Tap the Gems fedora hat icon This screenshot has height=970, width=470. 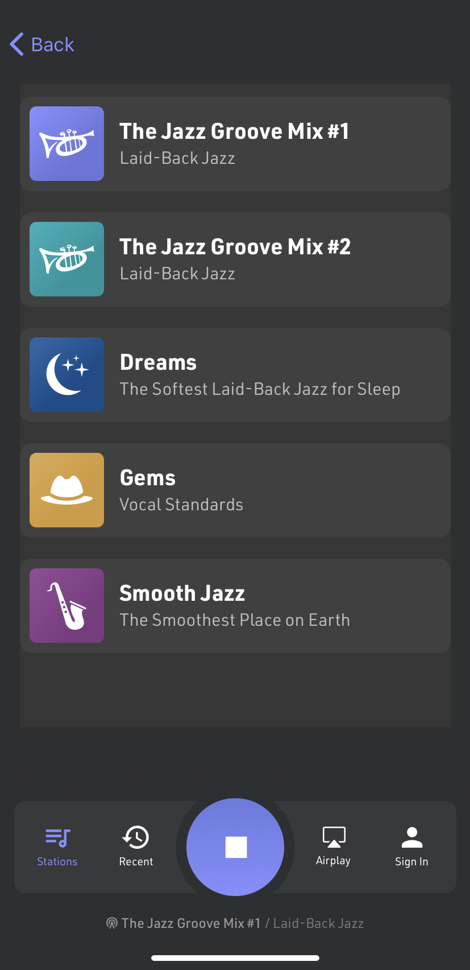(x=66, y=490)
